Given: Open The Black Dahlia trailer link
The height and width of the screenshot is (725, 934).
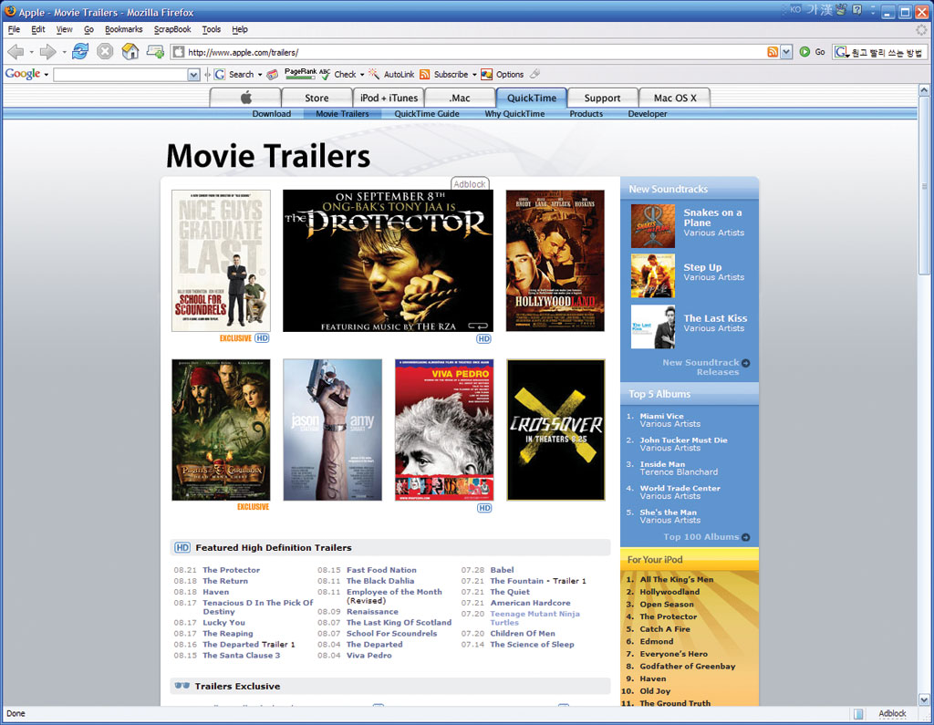Looking at the screenshot, I should (x=380, y=581).
